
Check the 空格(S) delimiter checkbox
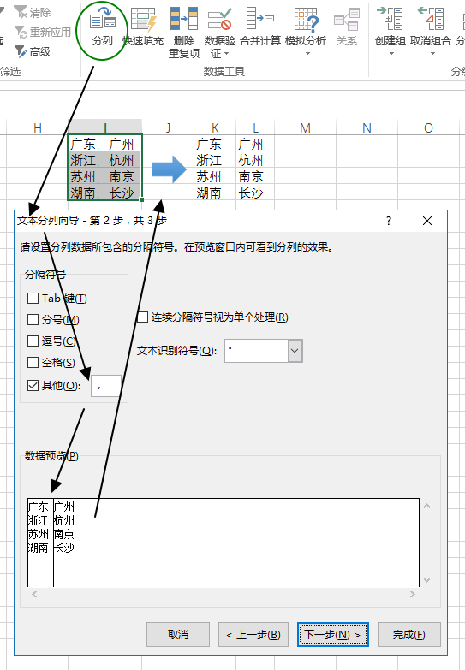pyautogui.click(x=33, y=362)
